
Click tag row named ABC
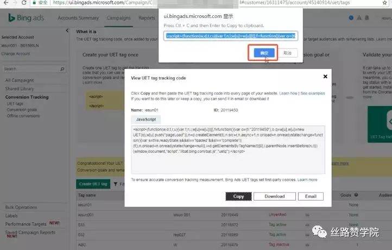tap(82, 245)
